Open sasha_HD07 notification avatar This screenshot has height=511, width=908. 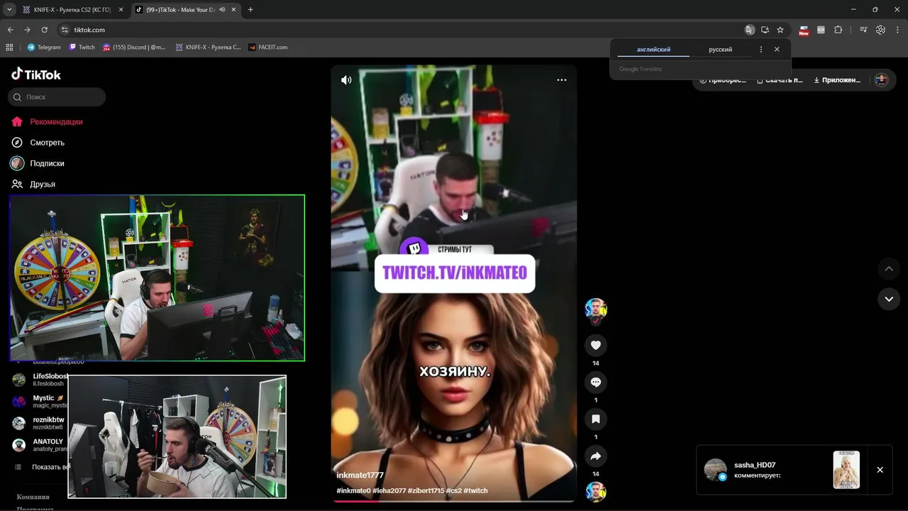click(715, 470)
